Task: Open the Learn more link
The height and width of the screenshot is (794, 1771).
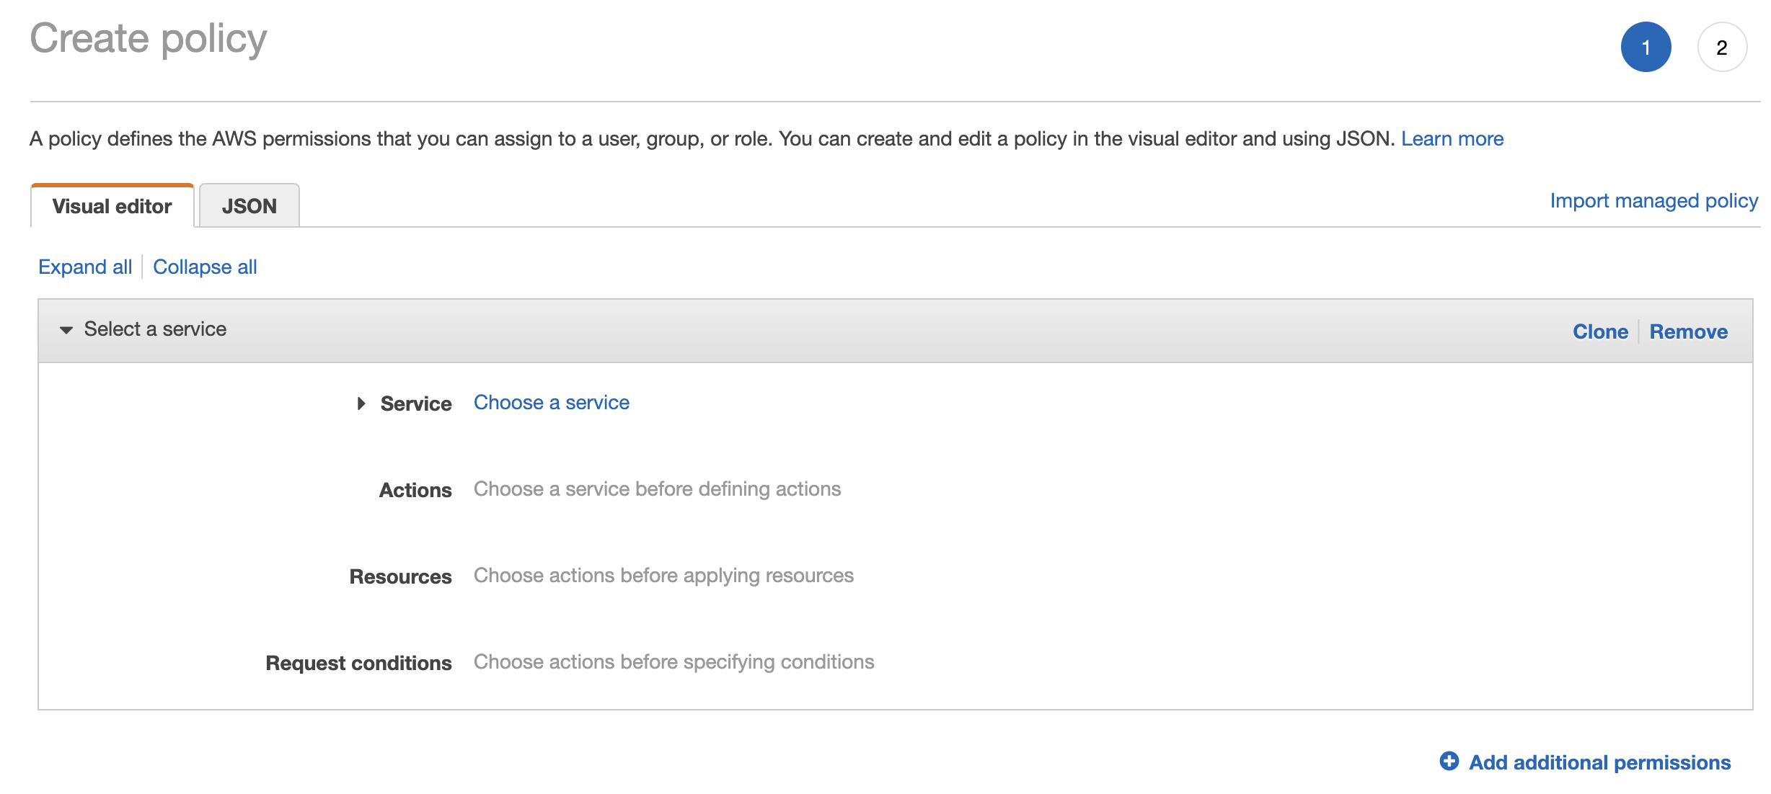Action: (1452, 138)
